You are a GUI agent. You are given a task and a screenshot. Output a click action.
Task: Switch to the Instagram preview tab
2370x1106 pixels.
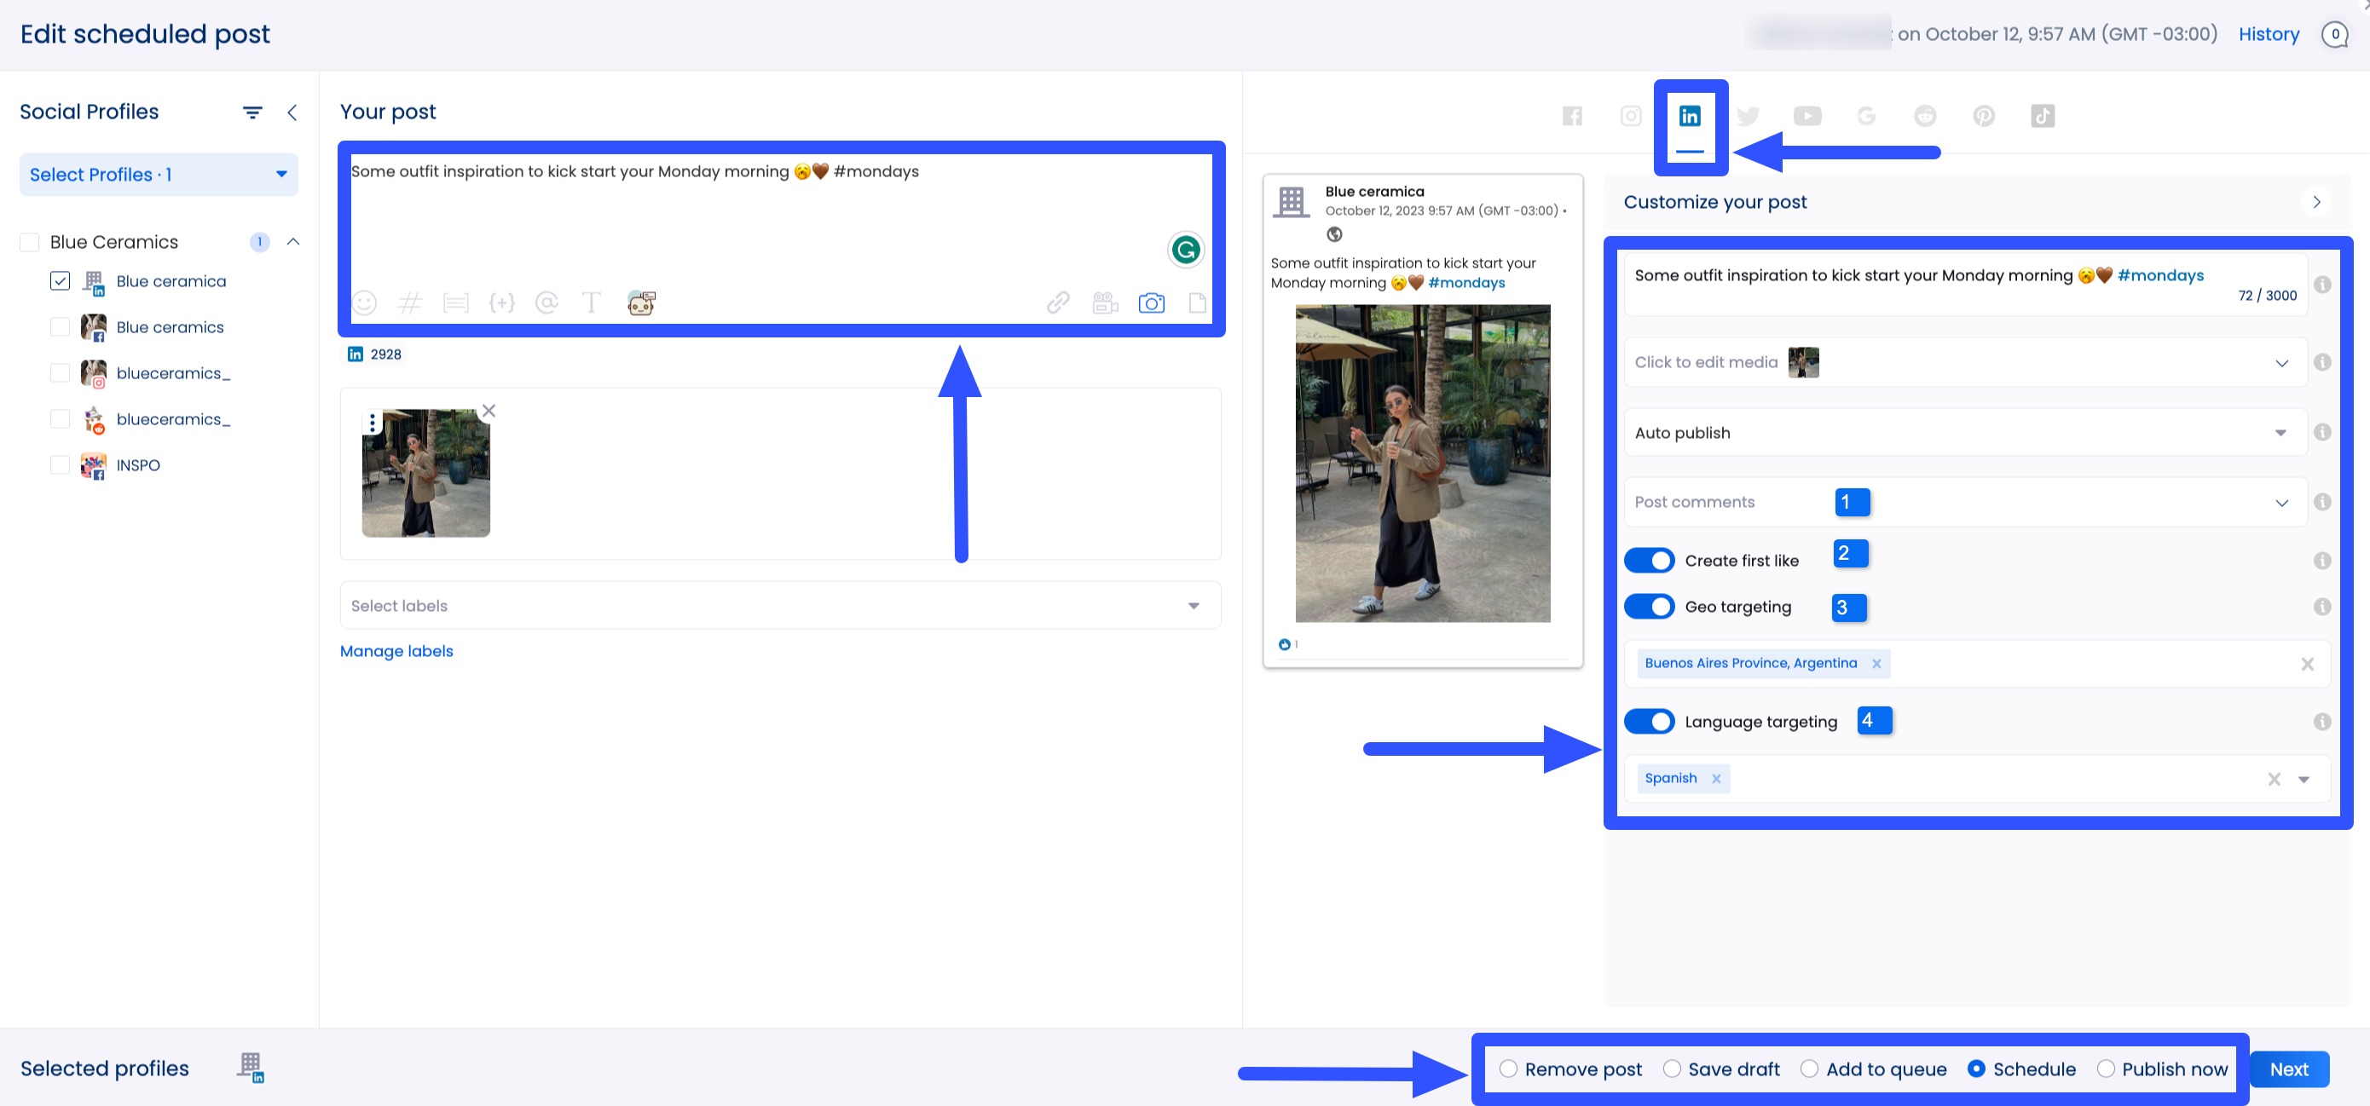click(x=1631, y=115)
